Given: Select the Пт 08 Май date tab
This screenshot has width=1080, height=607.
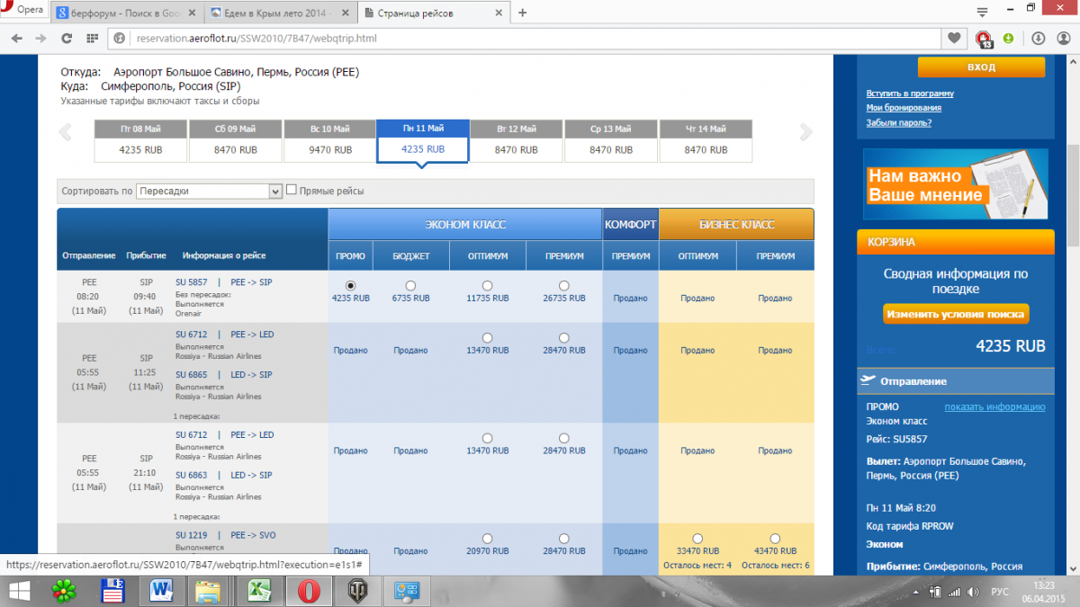Looking at the screenshot, I should point(140,141).
